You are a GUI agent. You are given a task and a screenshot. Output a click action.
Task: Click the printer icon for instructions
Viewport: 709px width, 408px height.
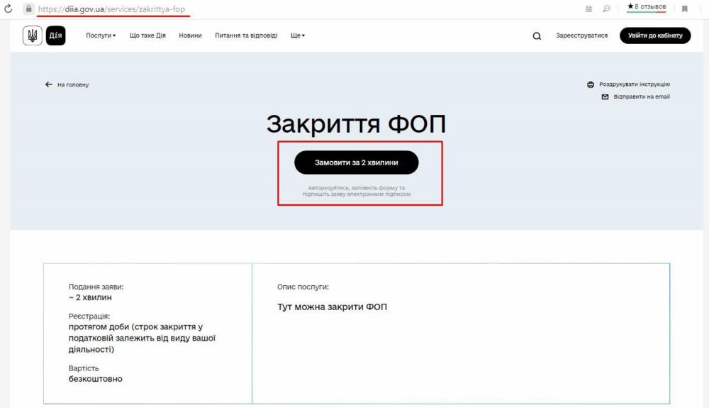point(591,84)
